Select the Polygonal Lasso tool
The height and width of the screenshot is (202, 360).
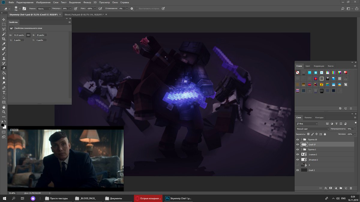pos(4,29)
